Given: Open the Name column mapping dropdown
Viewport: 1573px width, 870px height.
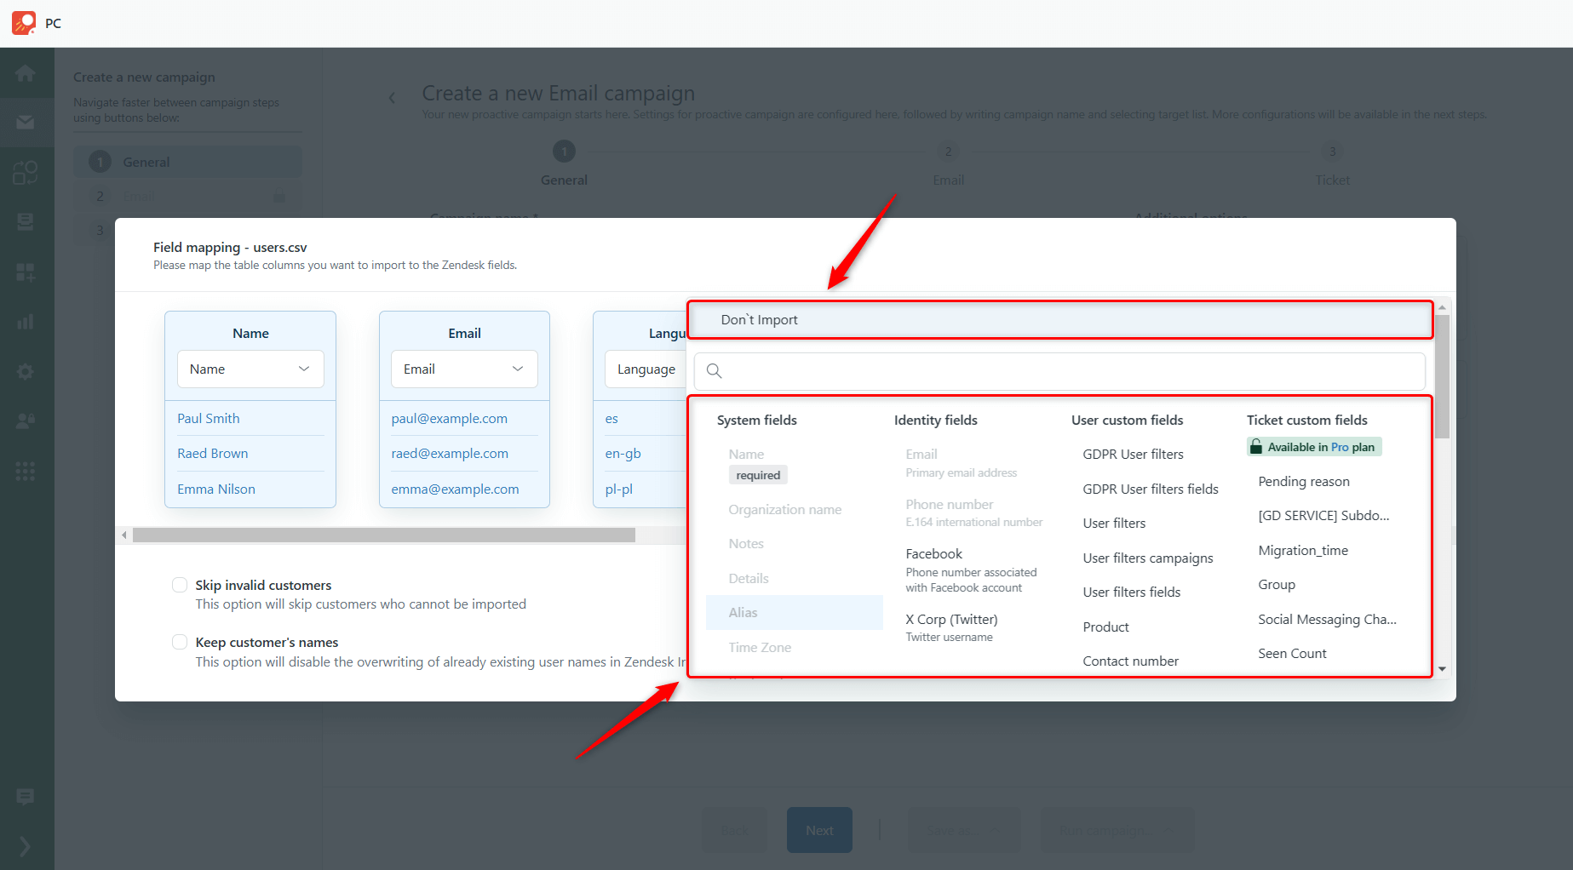Looking at the screenshot, I should [250, 369].
